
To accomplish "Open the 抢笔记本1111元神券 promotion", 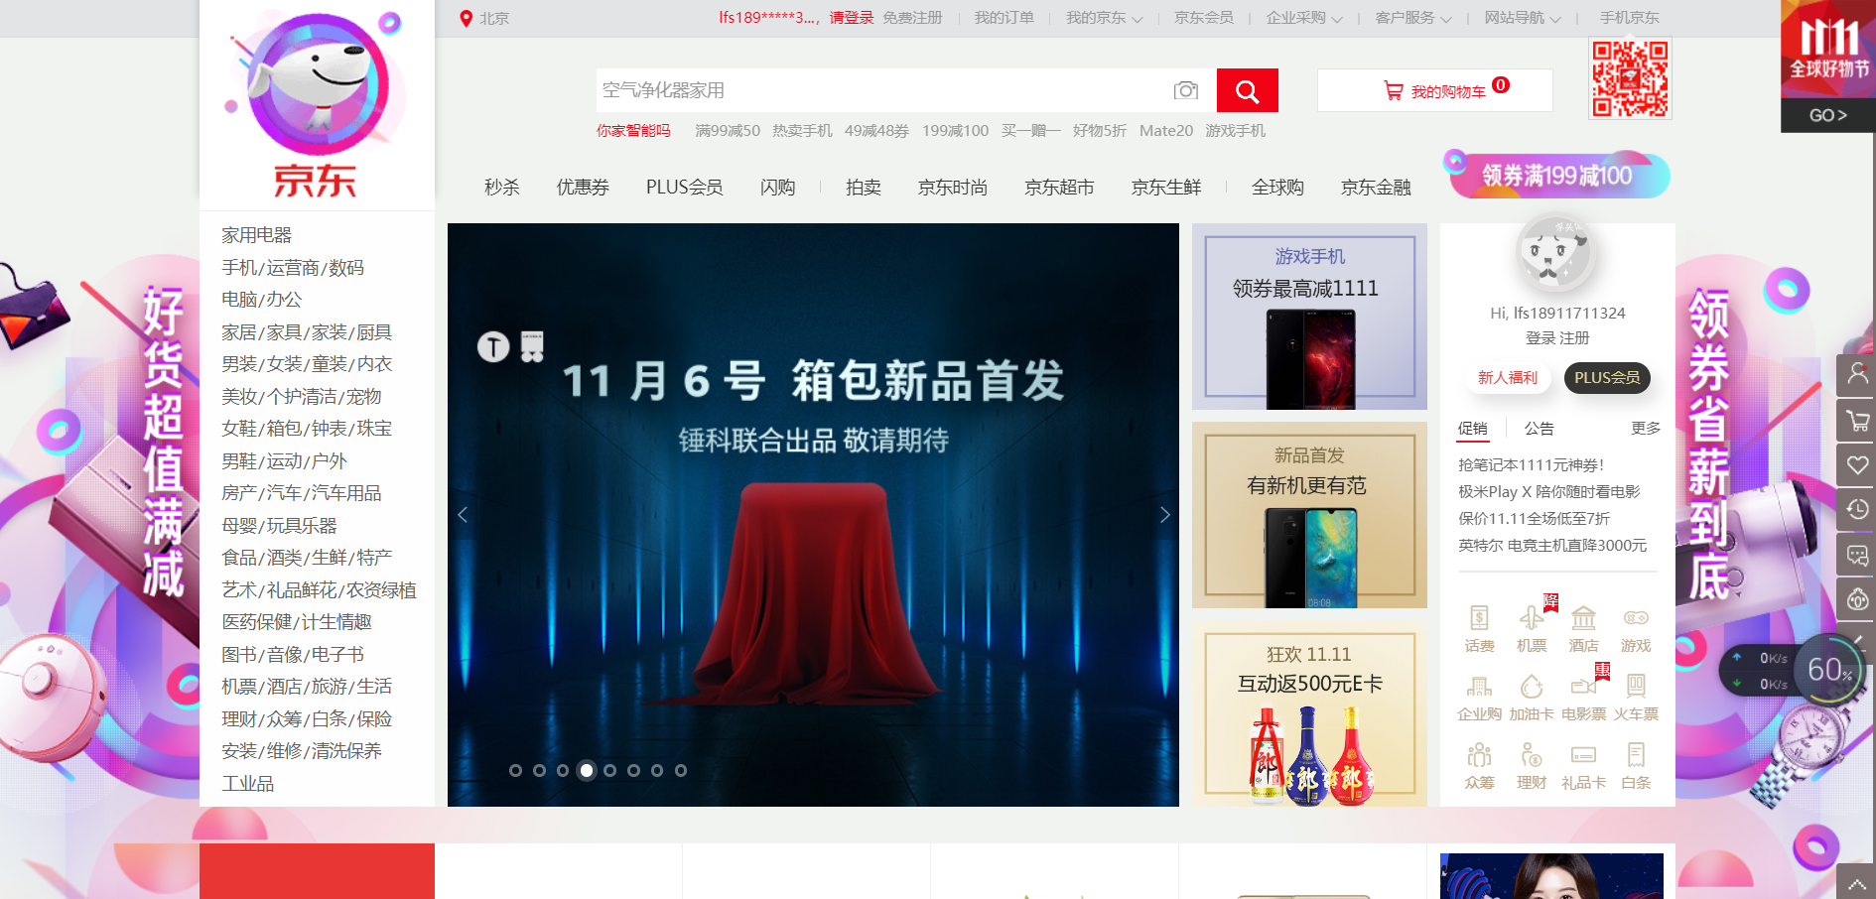I will click(1531, 464).
